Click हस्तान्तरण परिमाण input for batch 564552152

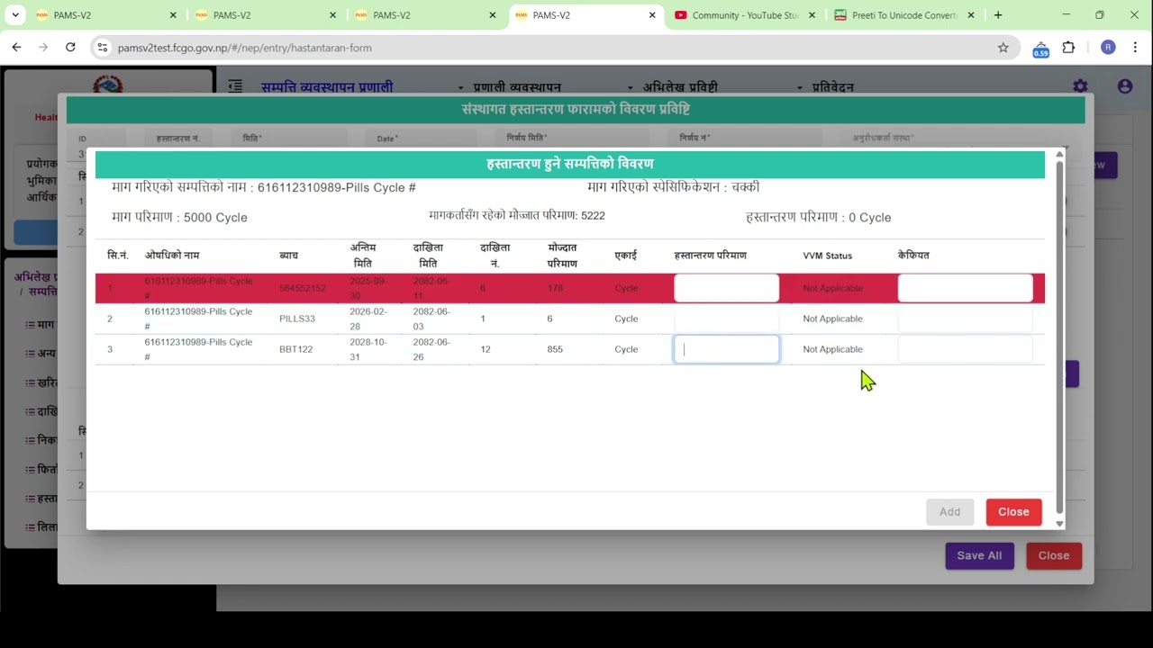point(726,288)
